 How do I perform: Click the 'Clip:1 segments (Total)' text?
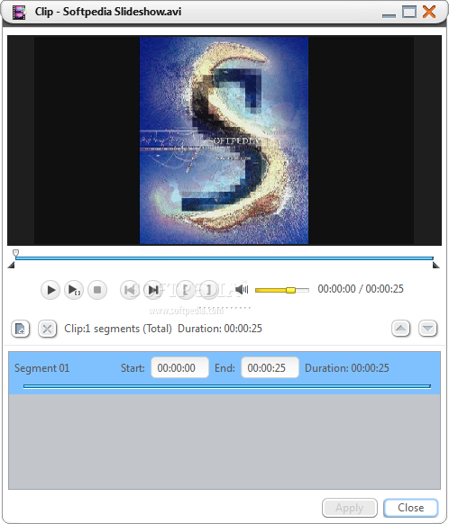pos(118,329)
